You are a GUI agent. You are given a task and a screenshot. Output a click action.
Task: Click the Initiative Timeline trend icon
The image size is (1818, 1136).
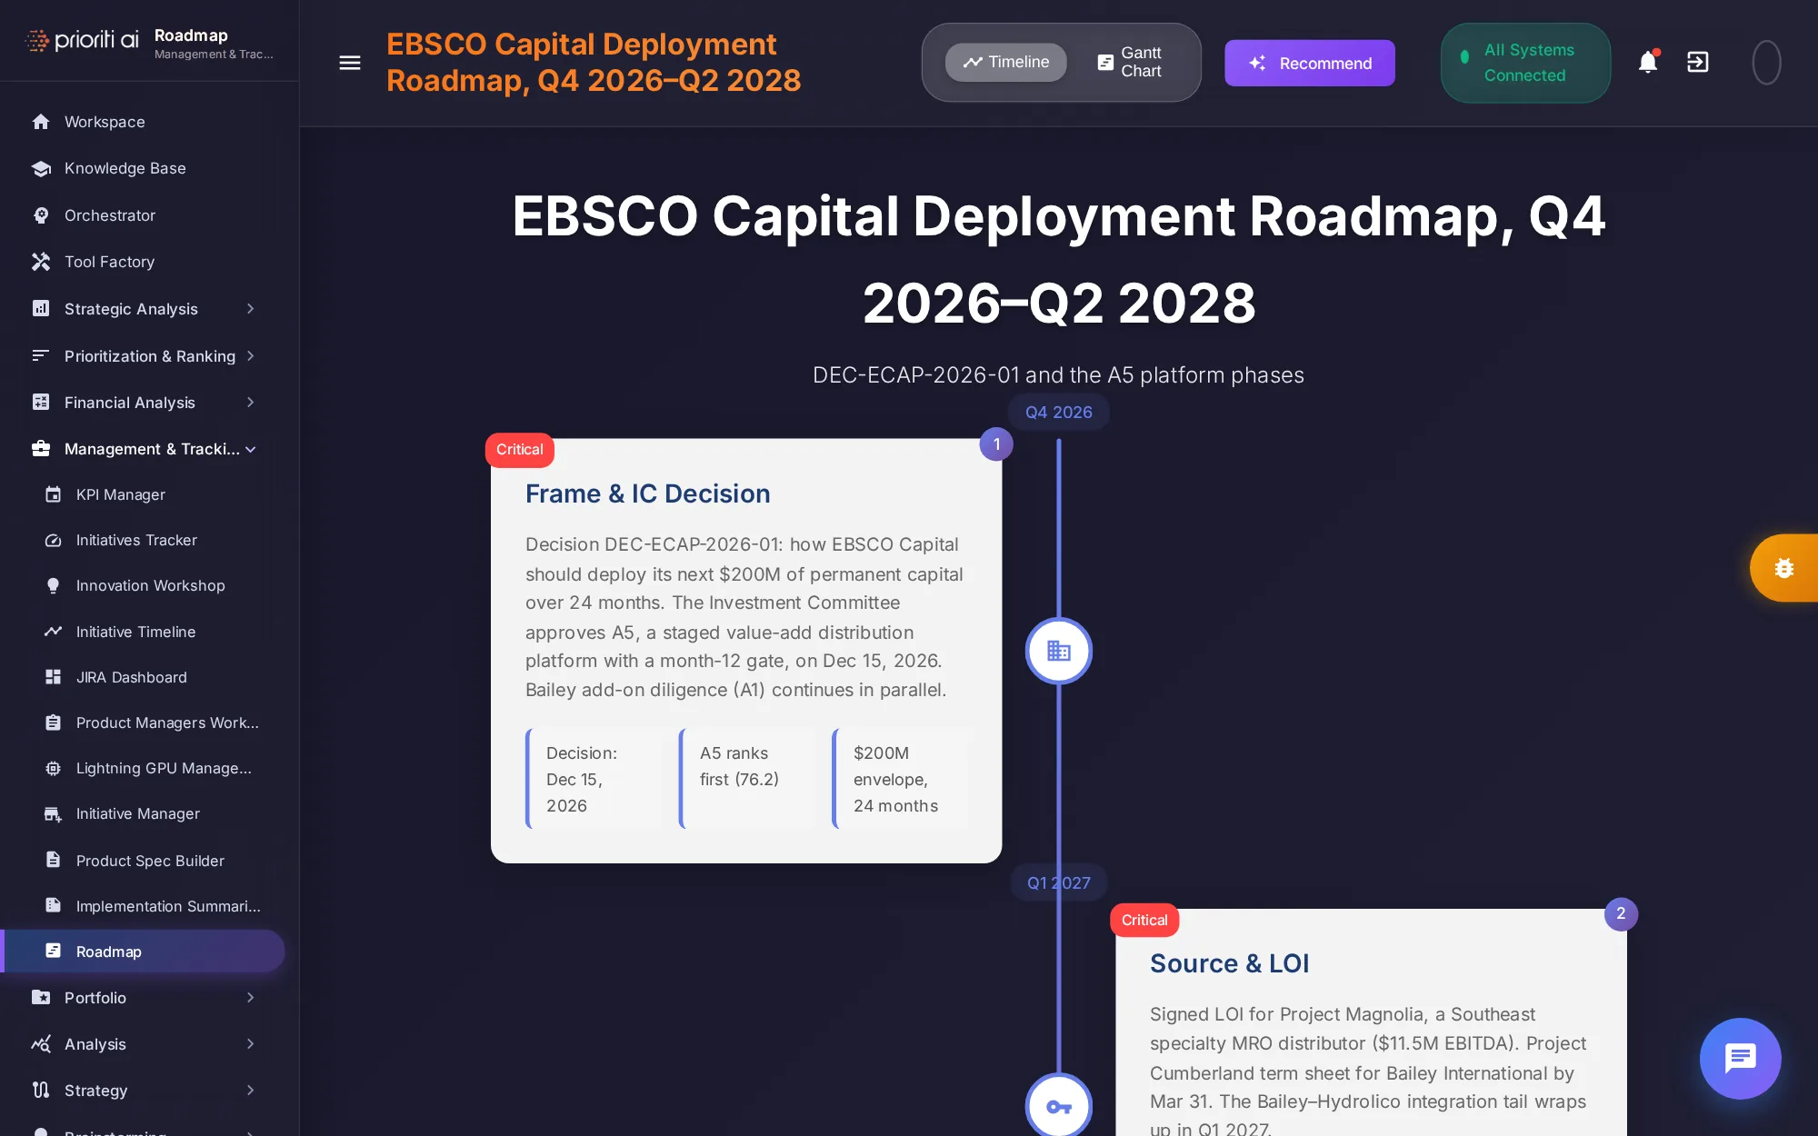point(54,632)
